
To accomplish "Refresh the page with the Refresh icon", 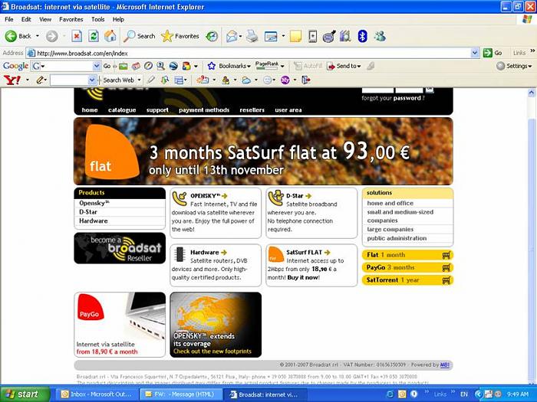I will [x=94, y=36].
